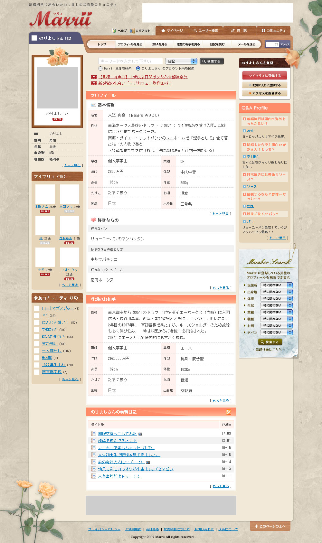Click the Q icon beside 朝はごはんorパン？
This screenshot has width=322, height=543.
(244, 214)
